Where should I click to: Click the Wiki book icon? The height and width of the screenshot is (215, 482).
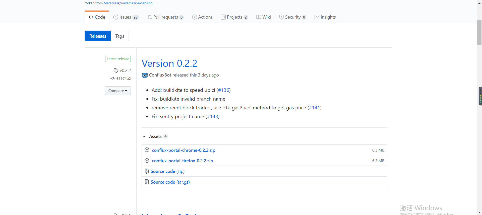259,17
